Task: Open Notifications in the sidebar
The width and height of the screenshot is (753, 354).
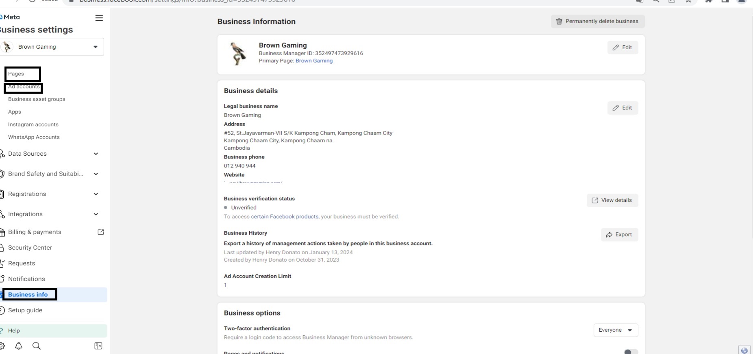Action: click(x=26, y=279)
